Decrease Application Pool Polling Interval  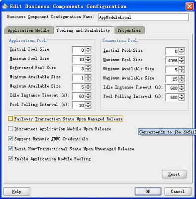pos(88,107)
